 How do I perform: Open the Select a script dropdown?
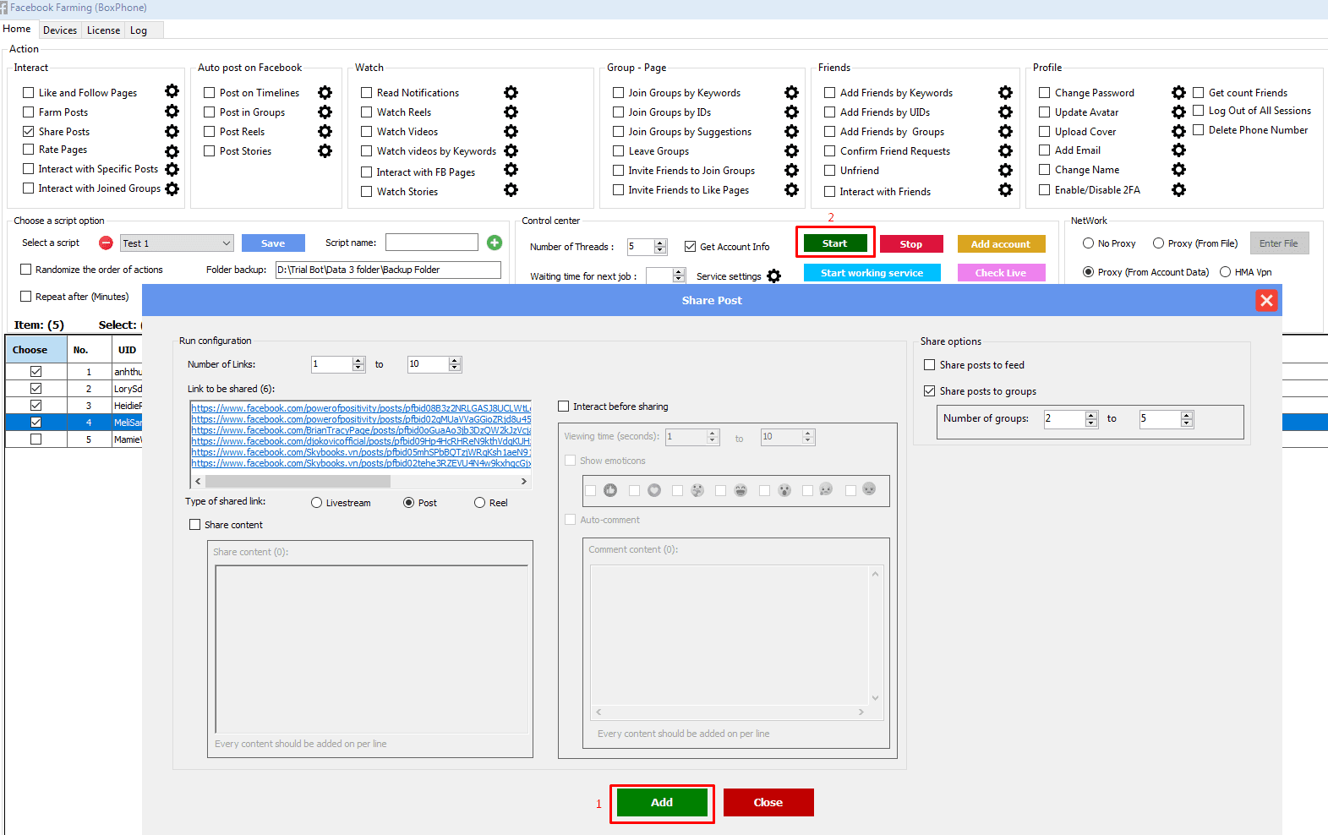[177, 243]
